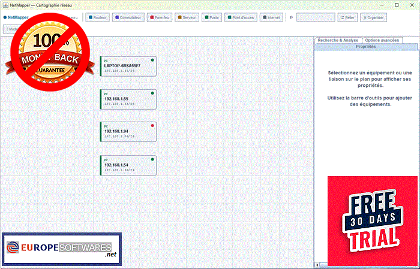Click left arrow of properties panel scrollbar
This screenshot has width=420, height=269.
[x=317, y=265]
